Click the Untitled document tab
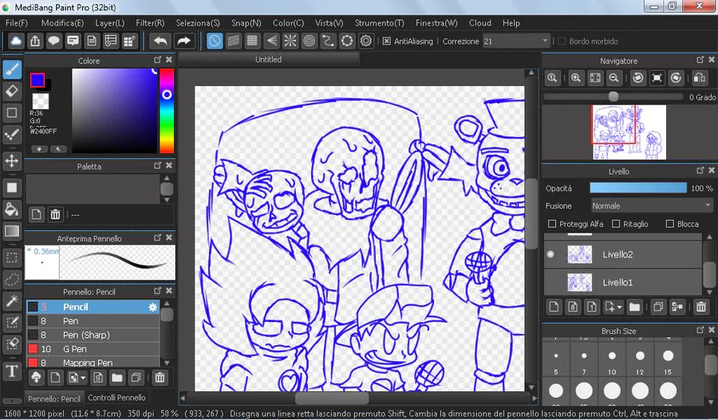This screenshot has height=420, width=718. 268,60
